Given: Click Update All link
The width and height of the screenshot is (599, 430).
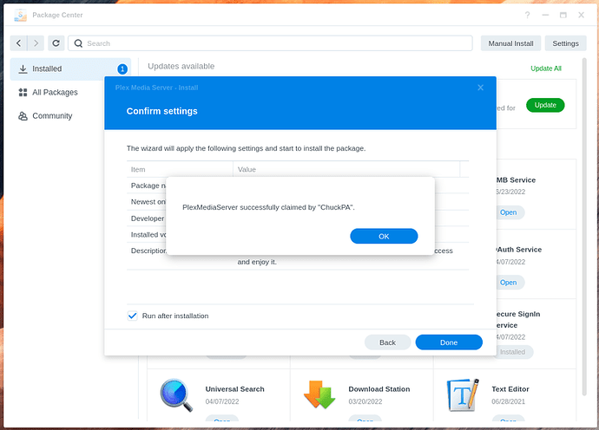Looking at the screenshot, I should [545, 68].
